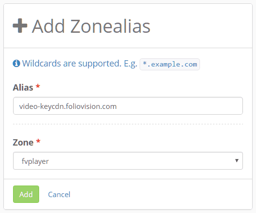256x213 pixels.
Task: Click the Add Zonealias heading text
Action: coord(91,26)
